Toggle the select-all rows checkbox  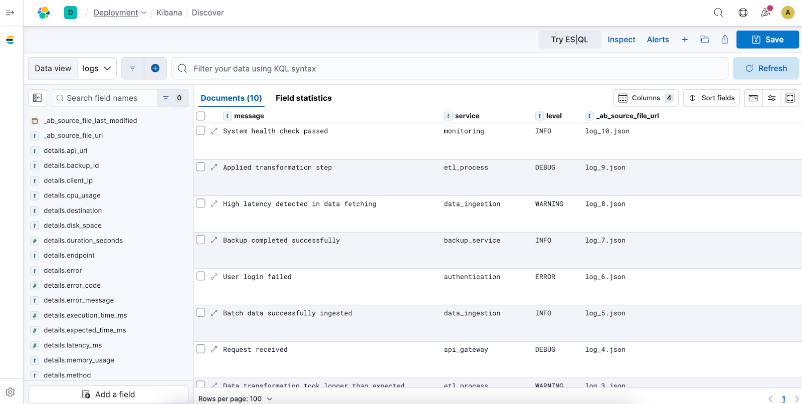point(201,116)
